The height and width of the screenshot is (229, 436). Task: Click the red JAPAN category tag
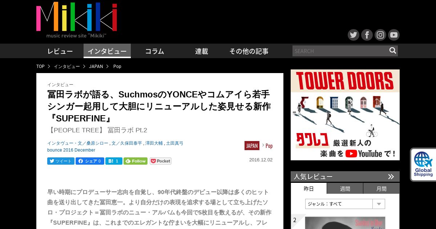click(x=252, y=146)
